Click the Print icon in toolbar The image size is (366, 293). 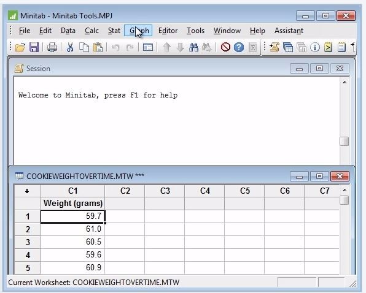(x=52, y=47)
